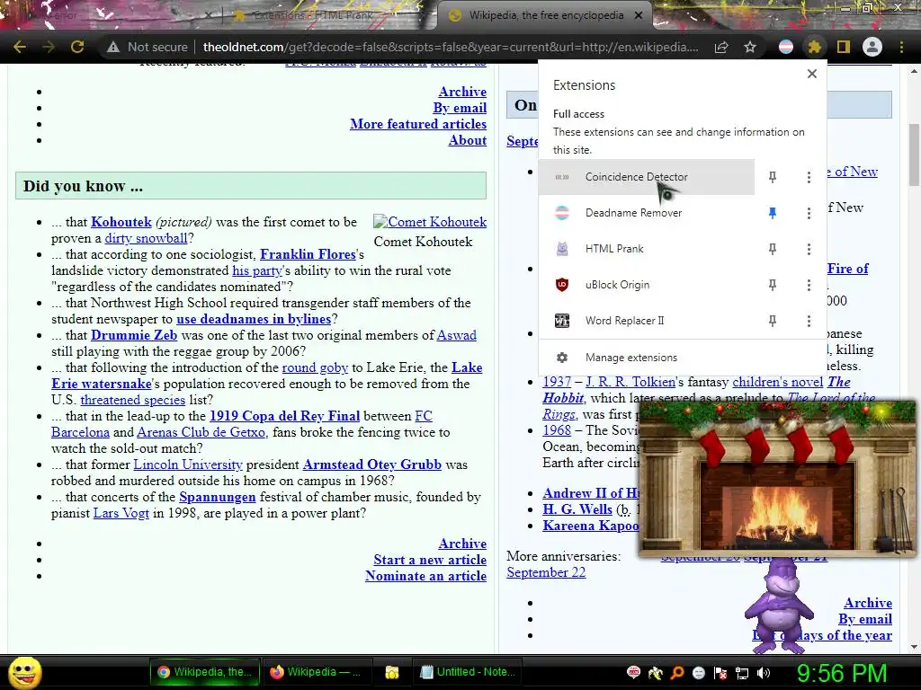Close the Wikipedia browser tab

tap(639, 15)
